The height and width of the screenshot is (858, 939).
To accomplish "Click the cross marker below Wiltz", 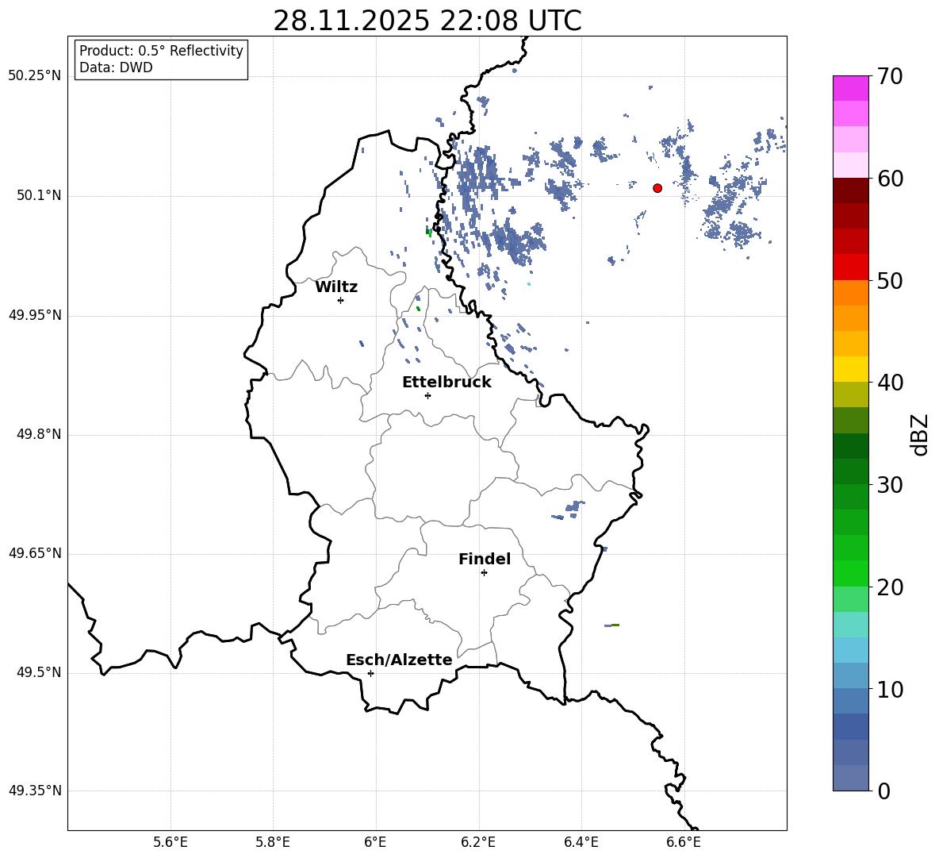I will (341, 300).
